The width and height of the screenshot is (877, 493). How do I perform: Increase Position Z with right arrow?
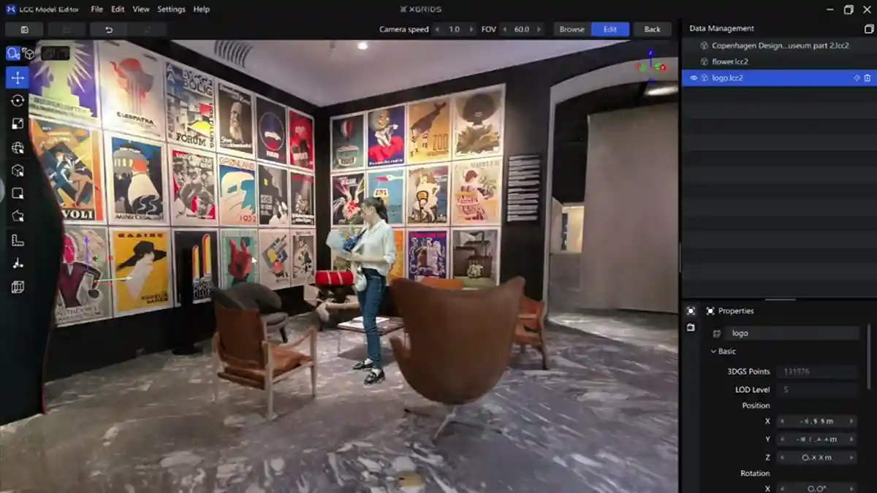(x=851, y=457)
